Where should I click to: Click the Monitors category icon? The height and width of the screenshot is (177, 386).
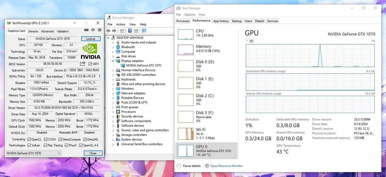[118, 89]
